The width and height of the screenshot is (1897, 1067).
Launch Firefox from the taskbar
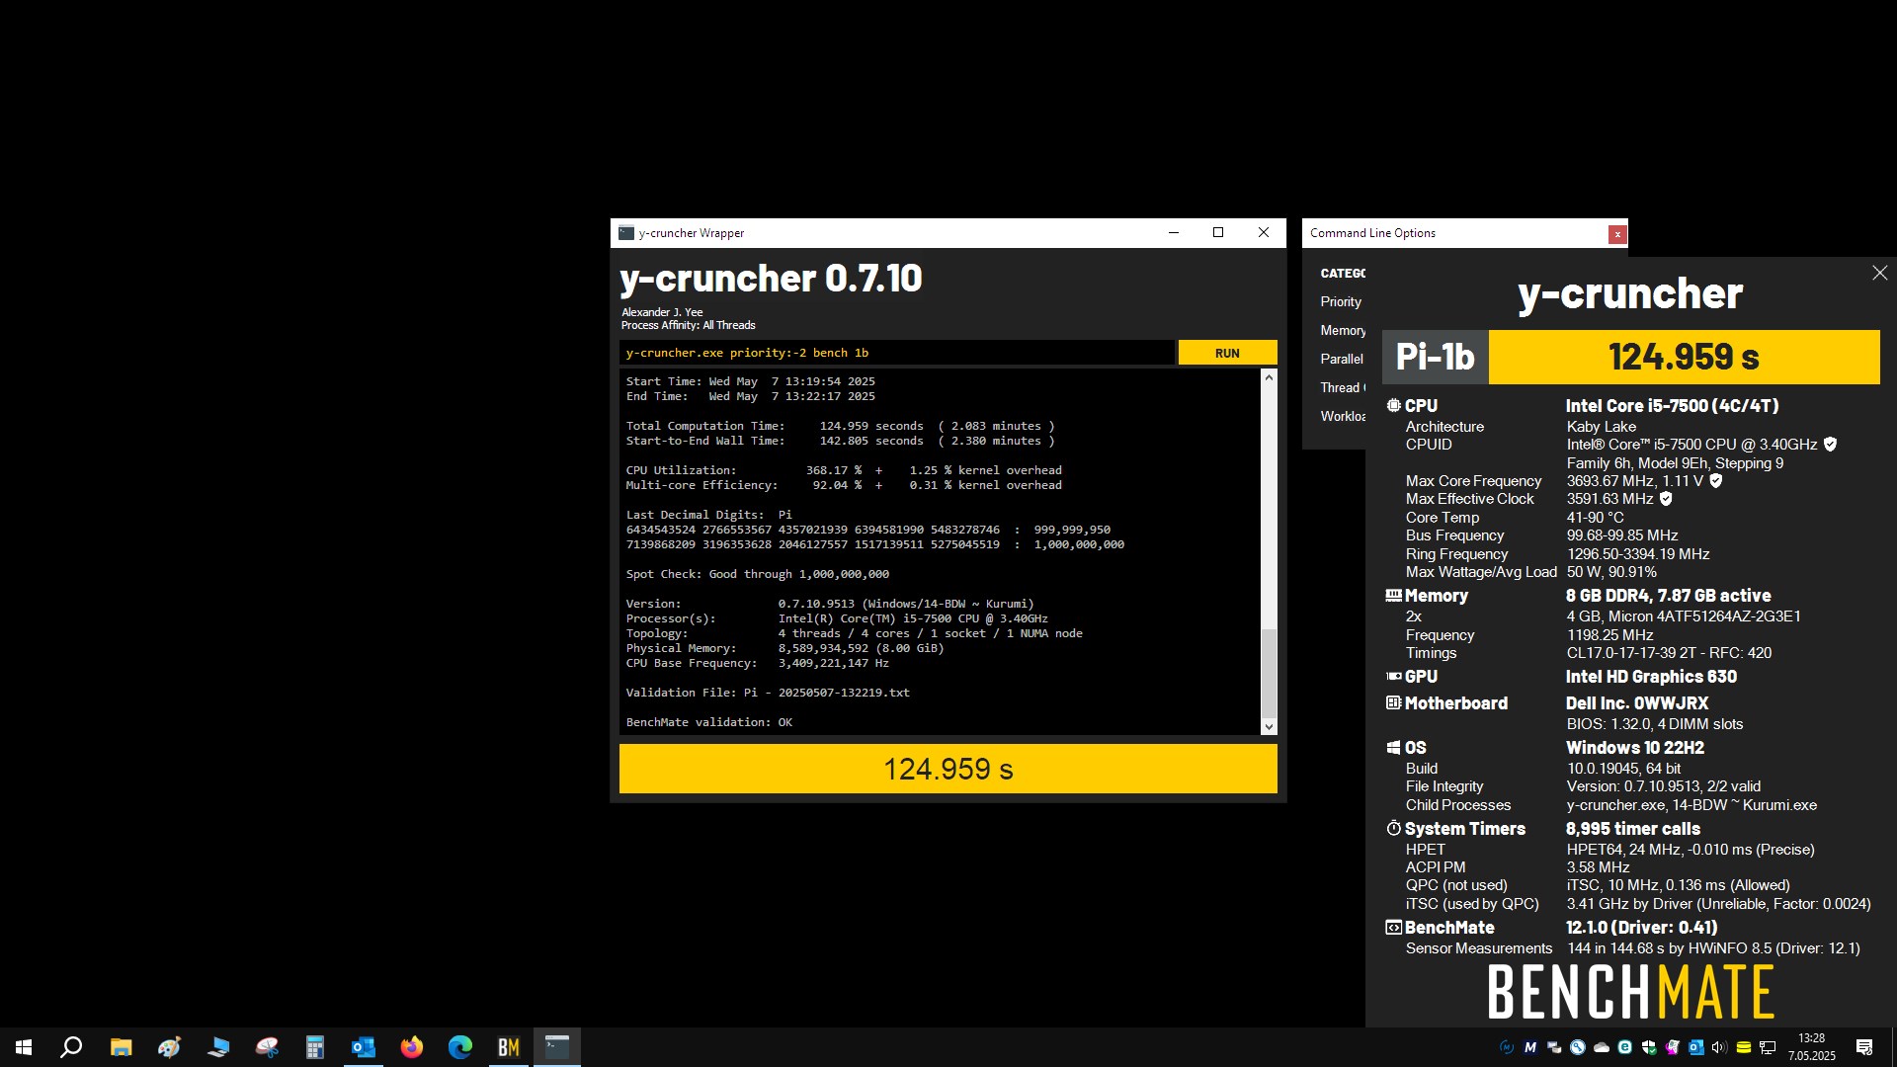pyautogui.click(x=411, y=1047)
